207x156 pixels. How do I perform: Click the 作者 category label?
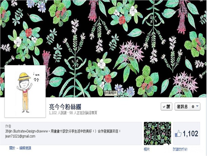click(x=8, y=126)
